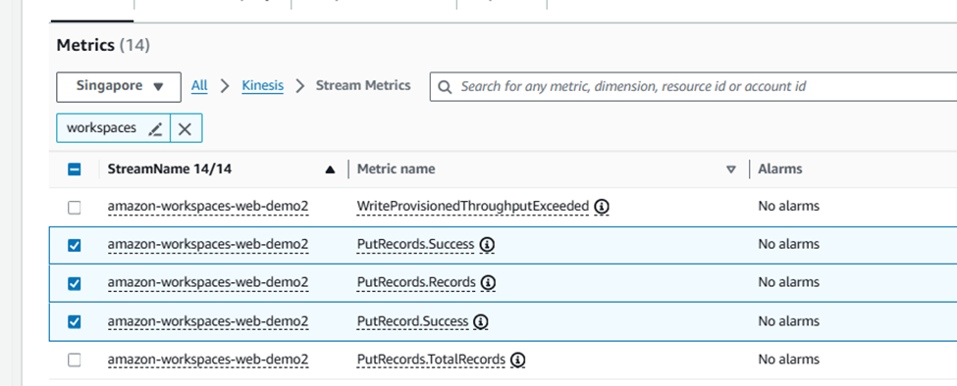This screenshot has height=386, width=957.
Task: Edit the workspaces filter with pencil icon
Action: click(x=156, y=128)
